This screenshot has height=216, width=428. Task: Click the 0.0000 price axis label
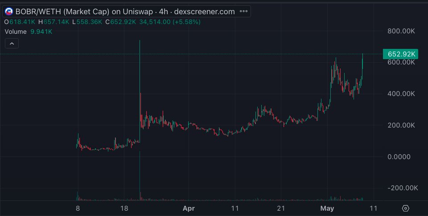(x=399, y=157)
